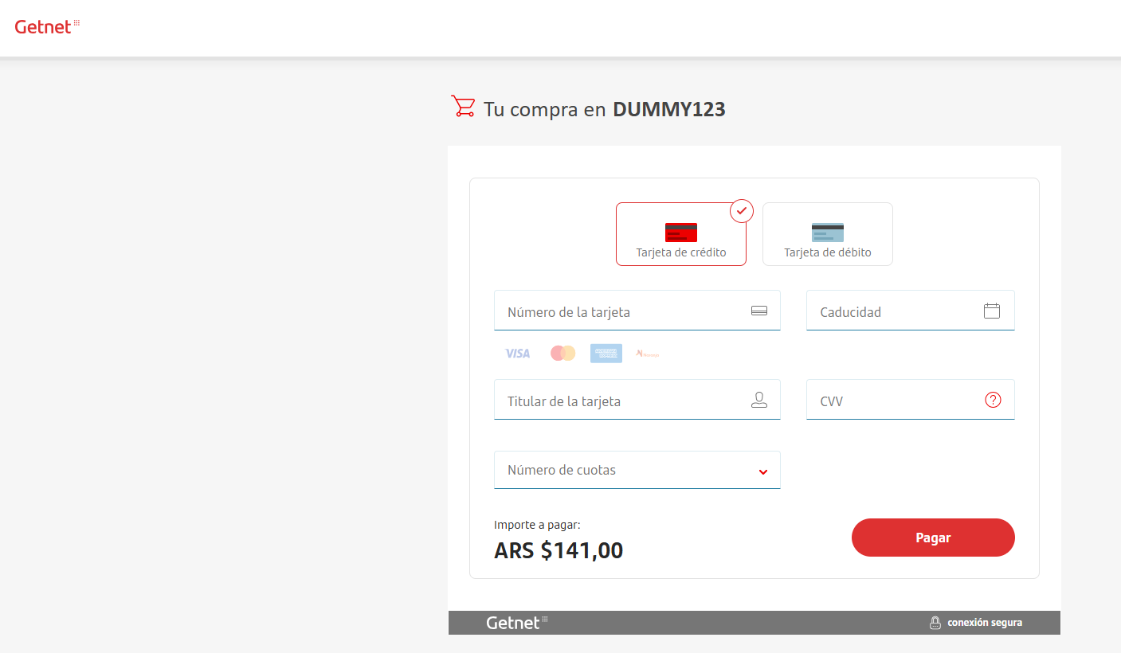Open the calendar icon in Caducidad
This screenshot has width=1121, height=653.
point(992,311)
